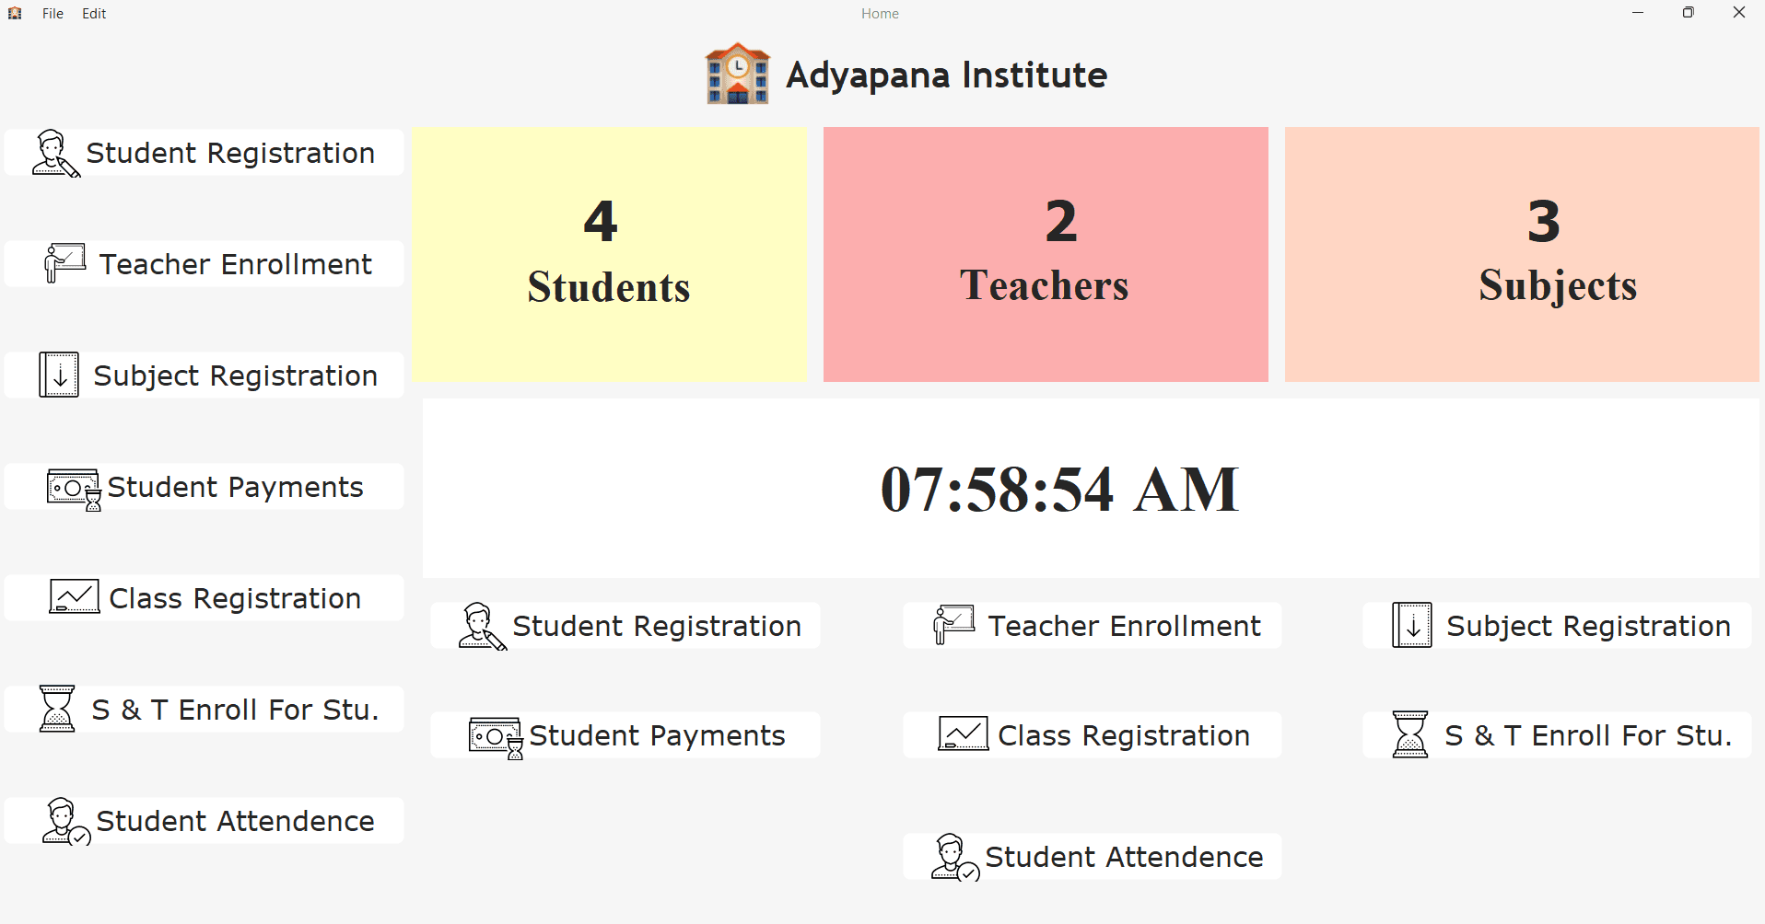Open the Edit menu

(94, 14)
